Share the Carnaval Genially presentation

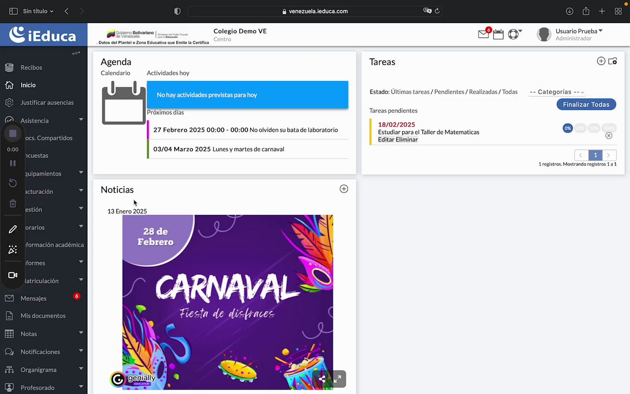point(322,379)
